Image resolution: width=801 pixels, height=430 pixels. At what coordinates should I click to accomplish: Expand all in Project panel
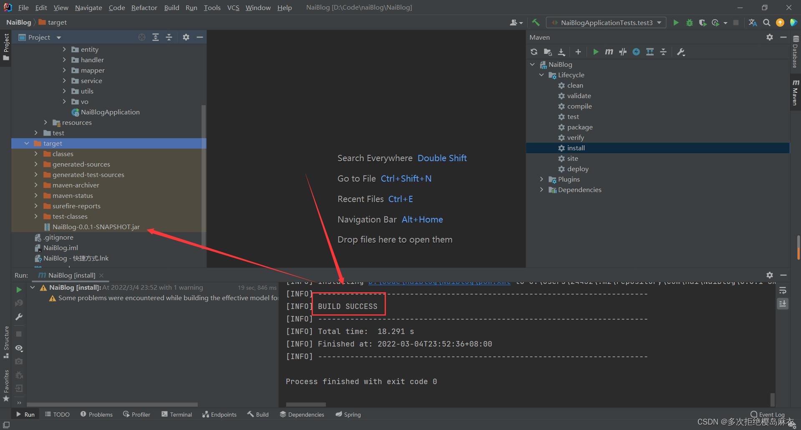(x=156, y=37)
